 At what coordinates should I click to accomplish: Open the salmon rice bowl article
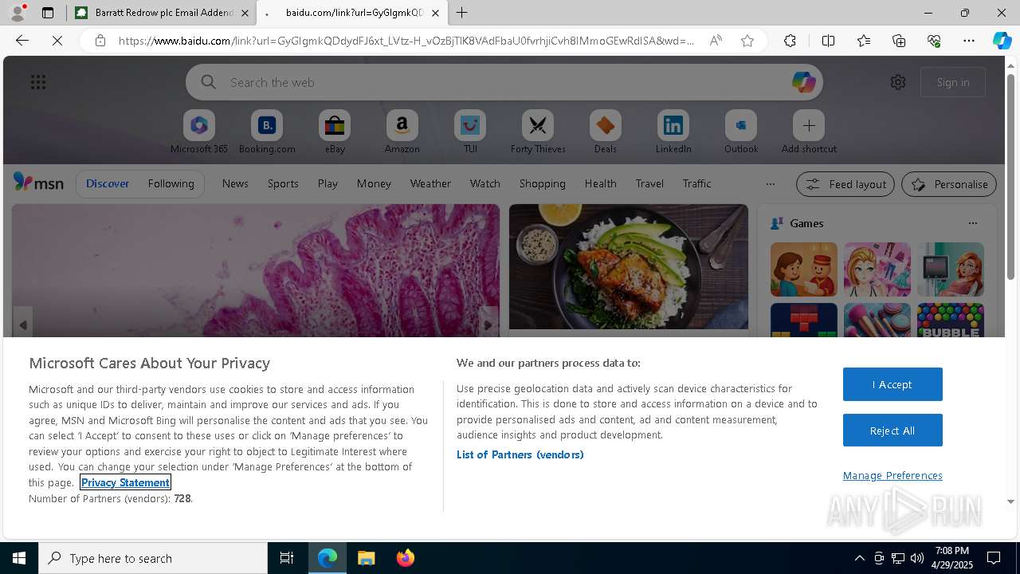[629, 267]
